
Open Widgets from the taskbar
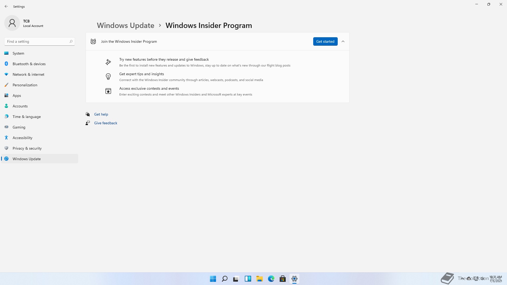248,279
